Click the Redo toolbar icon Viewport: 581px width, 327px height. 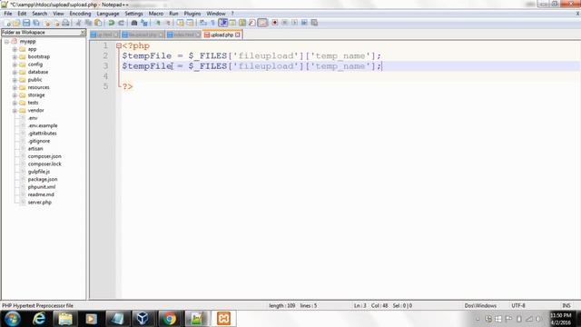121,23
